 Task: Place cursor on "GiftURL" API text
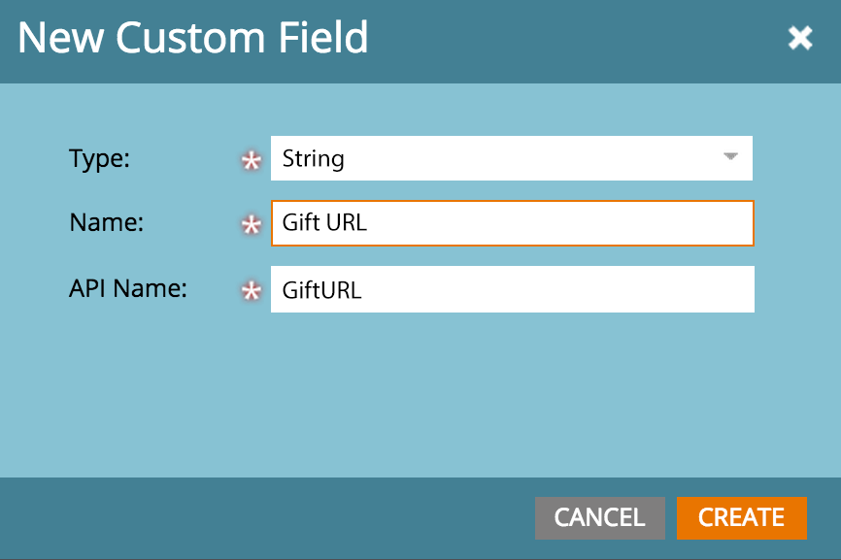pos(321,290)
